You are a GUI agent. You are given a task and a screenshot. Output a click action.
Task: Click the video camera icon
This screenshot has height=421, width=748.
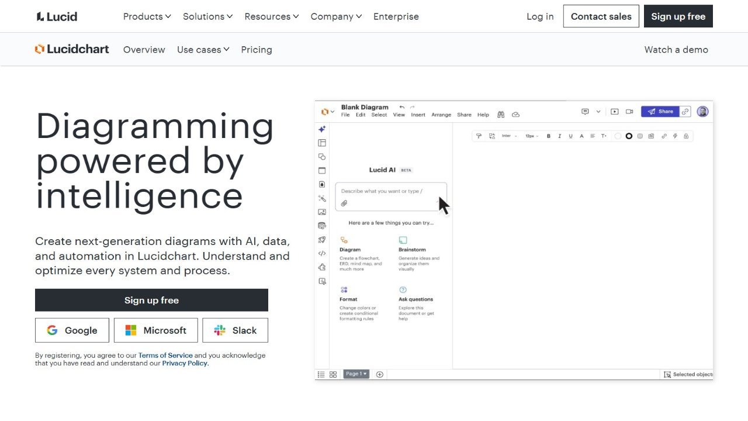pos(629,111)
